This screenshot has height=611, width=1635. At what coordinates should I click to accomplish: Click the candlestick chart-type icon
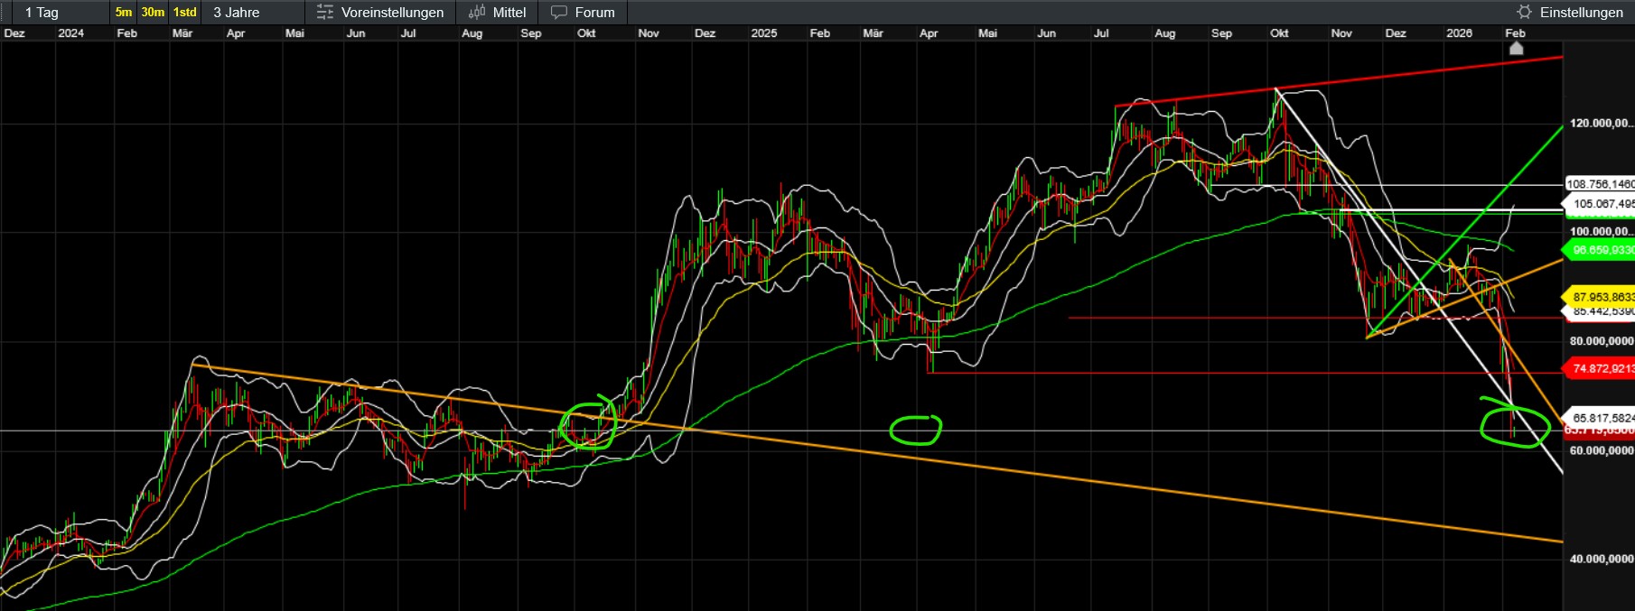point(477,13)
